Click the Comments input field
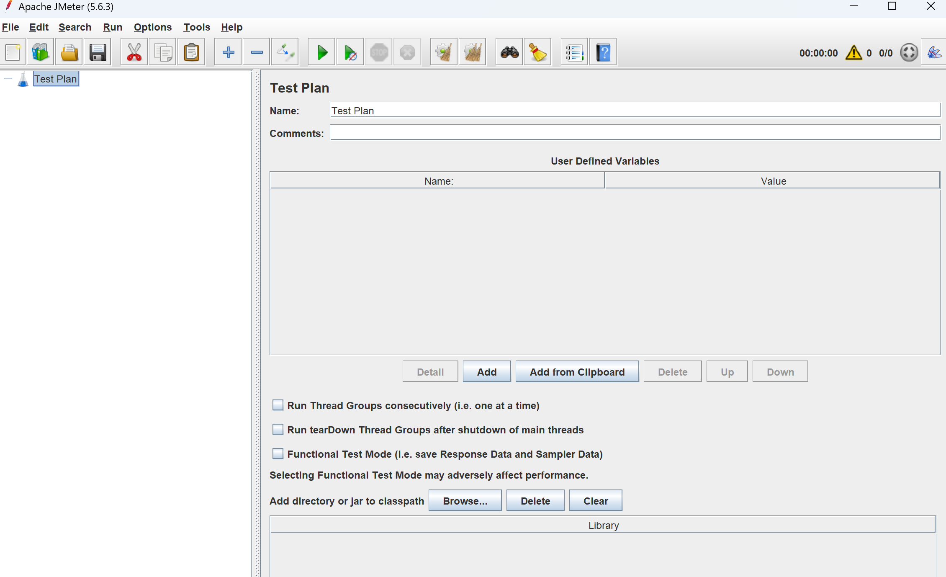The image size is (946, 577). coord(635,133)
